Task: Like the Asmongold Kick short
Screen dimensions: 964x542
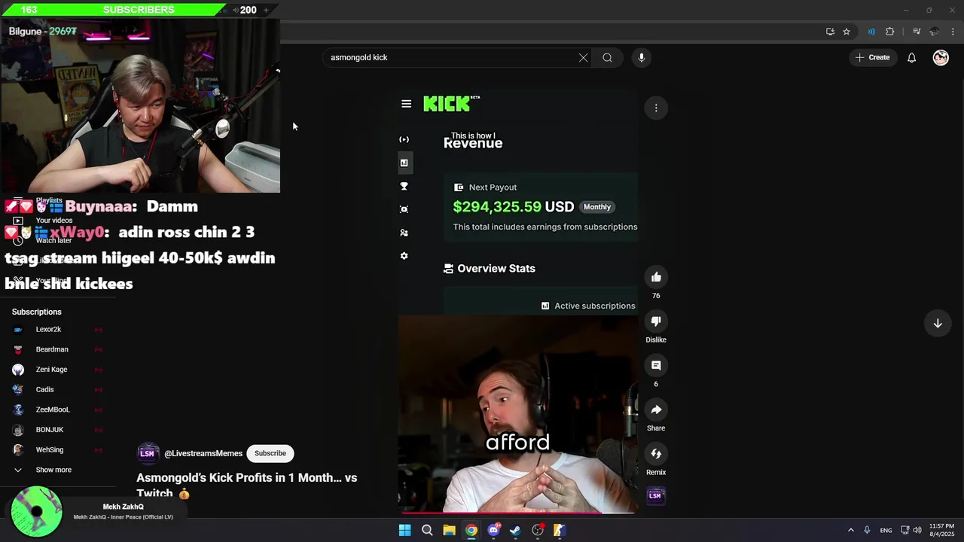Action: 656,277
